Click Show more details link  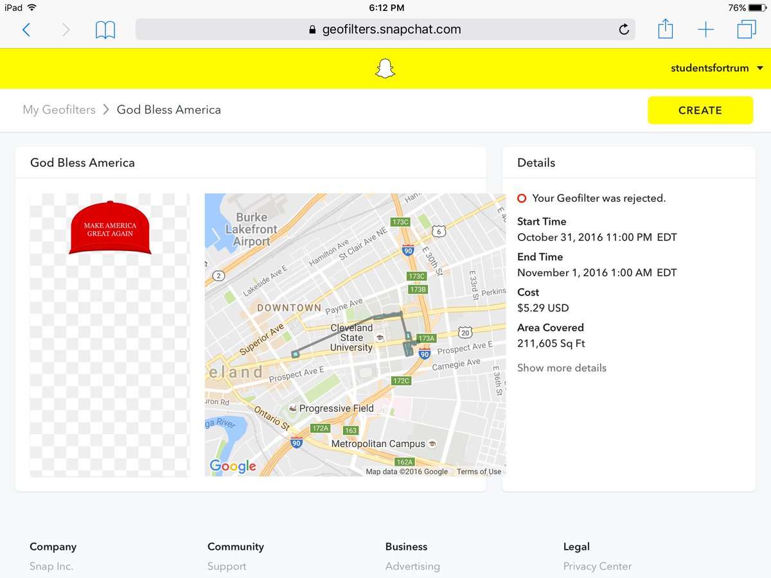pyautogui.click(x=562, y=368)
